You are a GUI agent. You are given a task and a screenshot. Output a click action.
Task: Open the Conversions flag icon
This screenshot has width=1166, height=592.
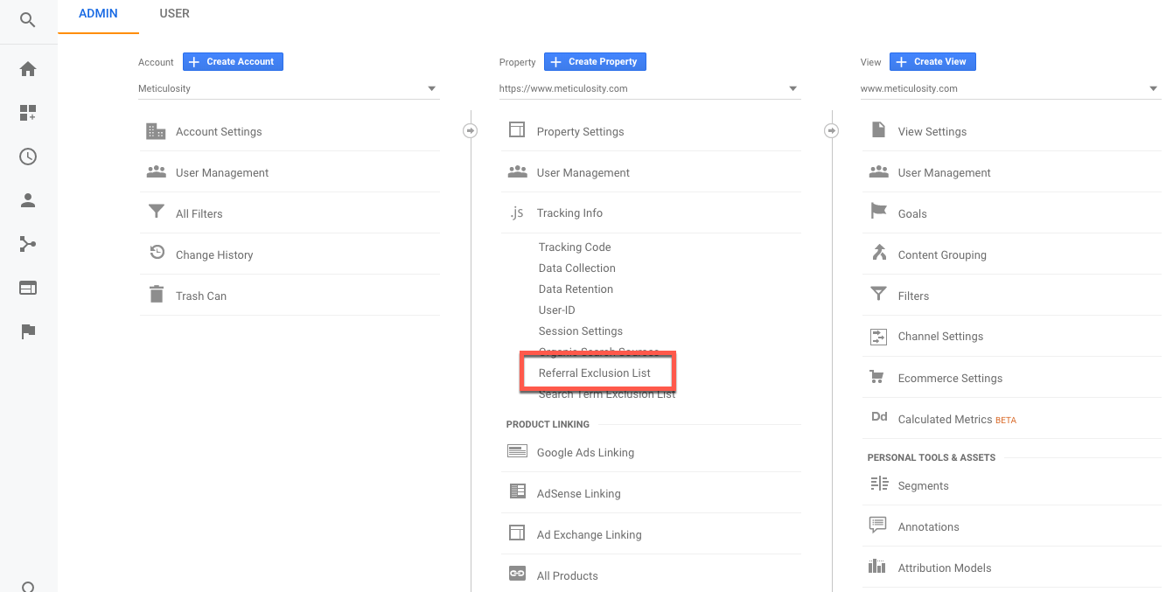coord(26,331)
